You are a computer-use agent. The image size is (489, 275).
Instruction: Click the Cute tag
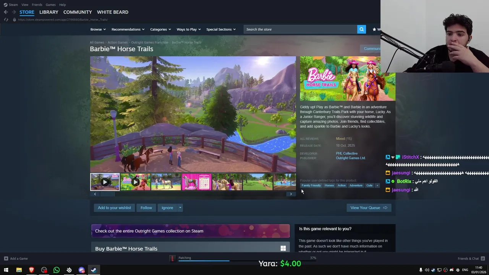click(x=369, y=186)
